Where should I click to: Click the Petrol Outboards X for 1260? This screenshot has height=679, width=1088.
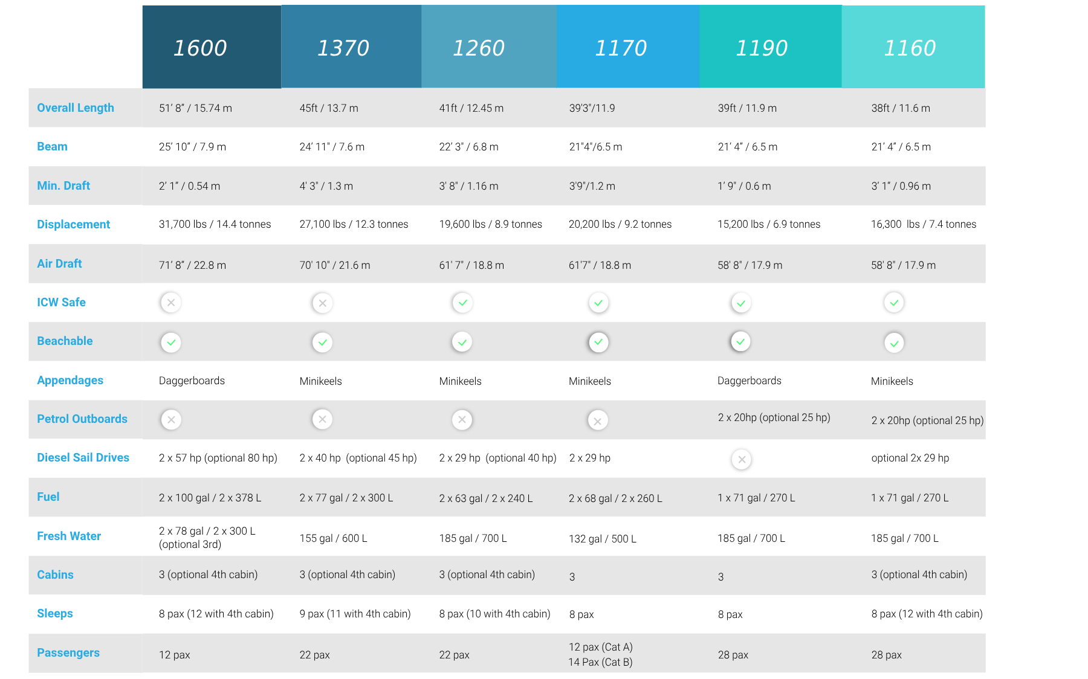point(462,419)
